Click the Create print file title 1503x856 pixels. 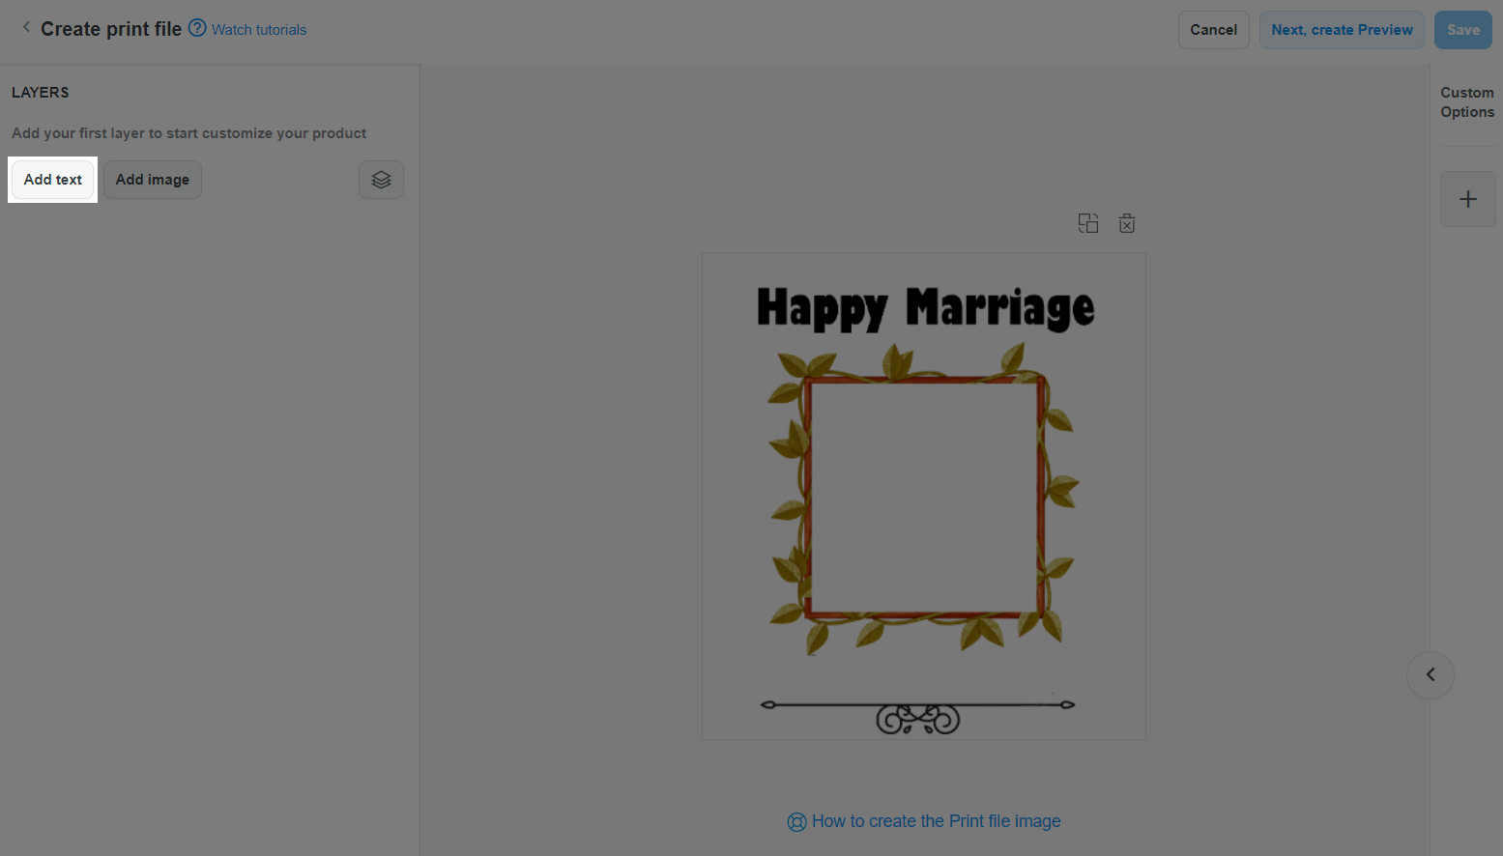pos(111,29)
